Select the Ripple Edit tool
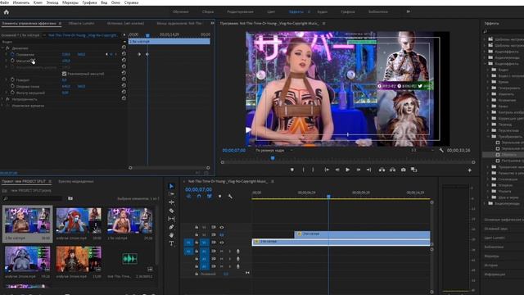Screen dimensions: 524x295 tap(171, 202)
